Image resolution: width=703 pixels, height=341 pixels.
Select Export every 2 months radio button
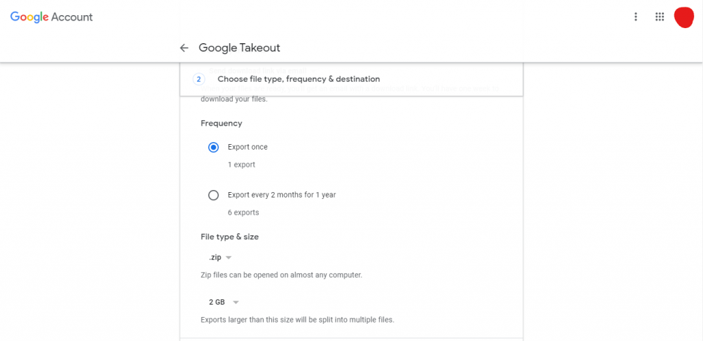(214, 196)
